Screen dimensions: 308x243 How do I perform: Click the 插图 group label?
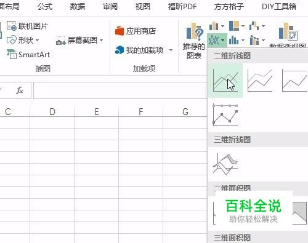(x=43, y=68)
